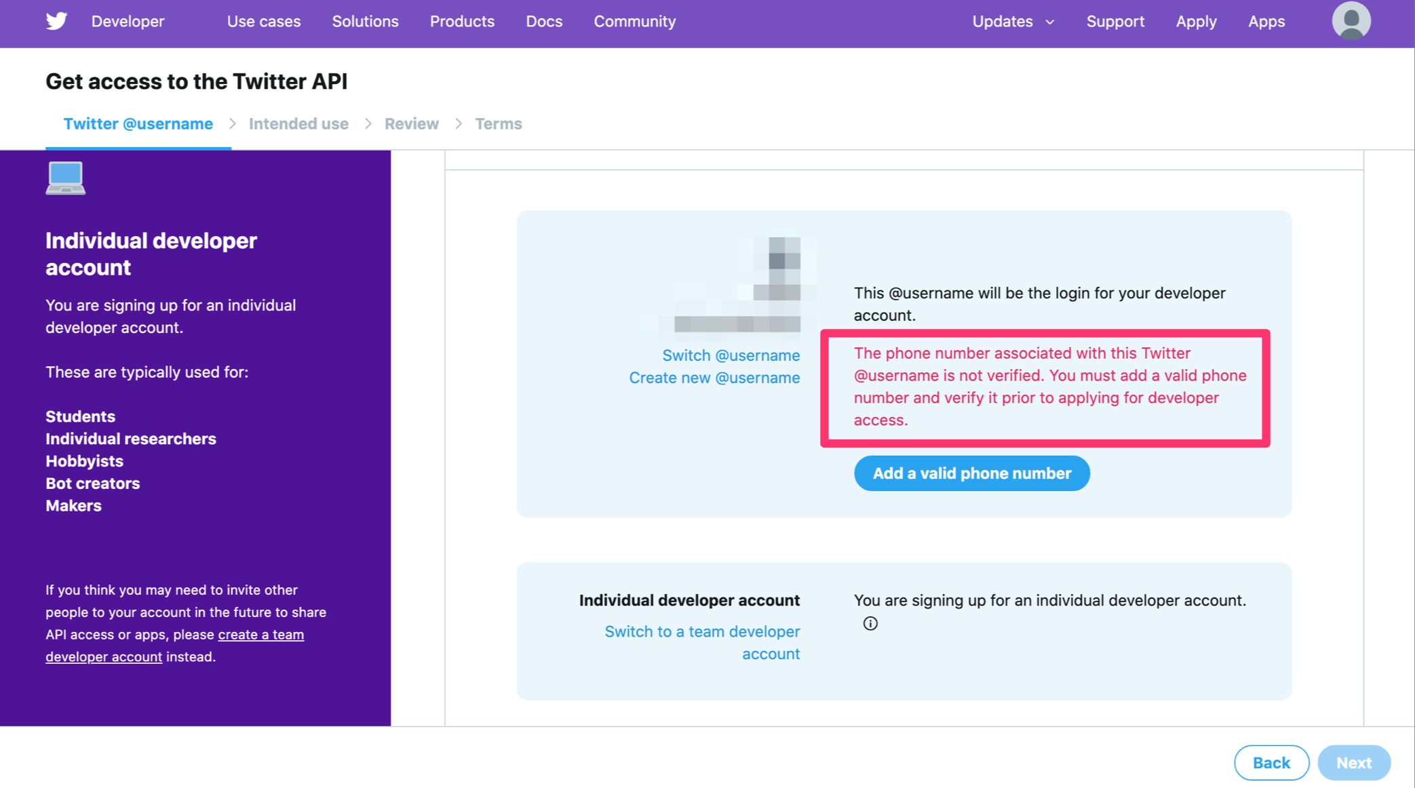Go to the Review step

pos(411,124)
